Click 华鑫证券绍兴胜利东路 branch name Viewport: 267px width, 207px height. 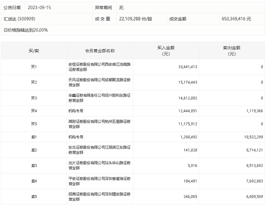pos(100,98)
